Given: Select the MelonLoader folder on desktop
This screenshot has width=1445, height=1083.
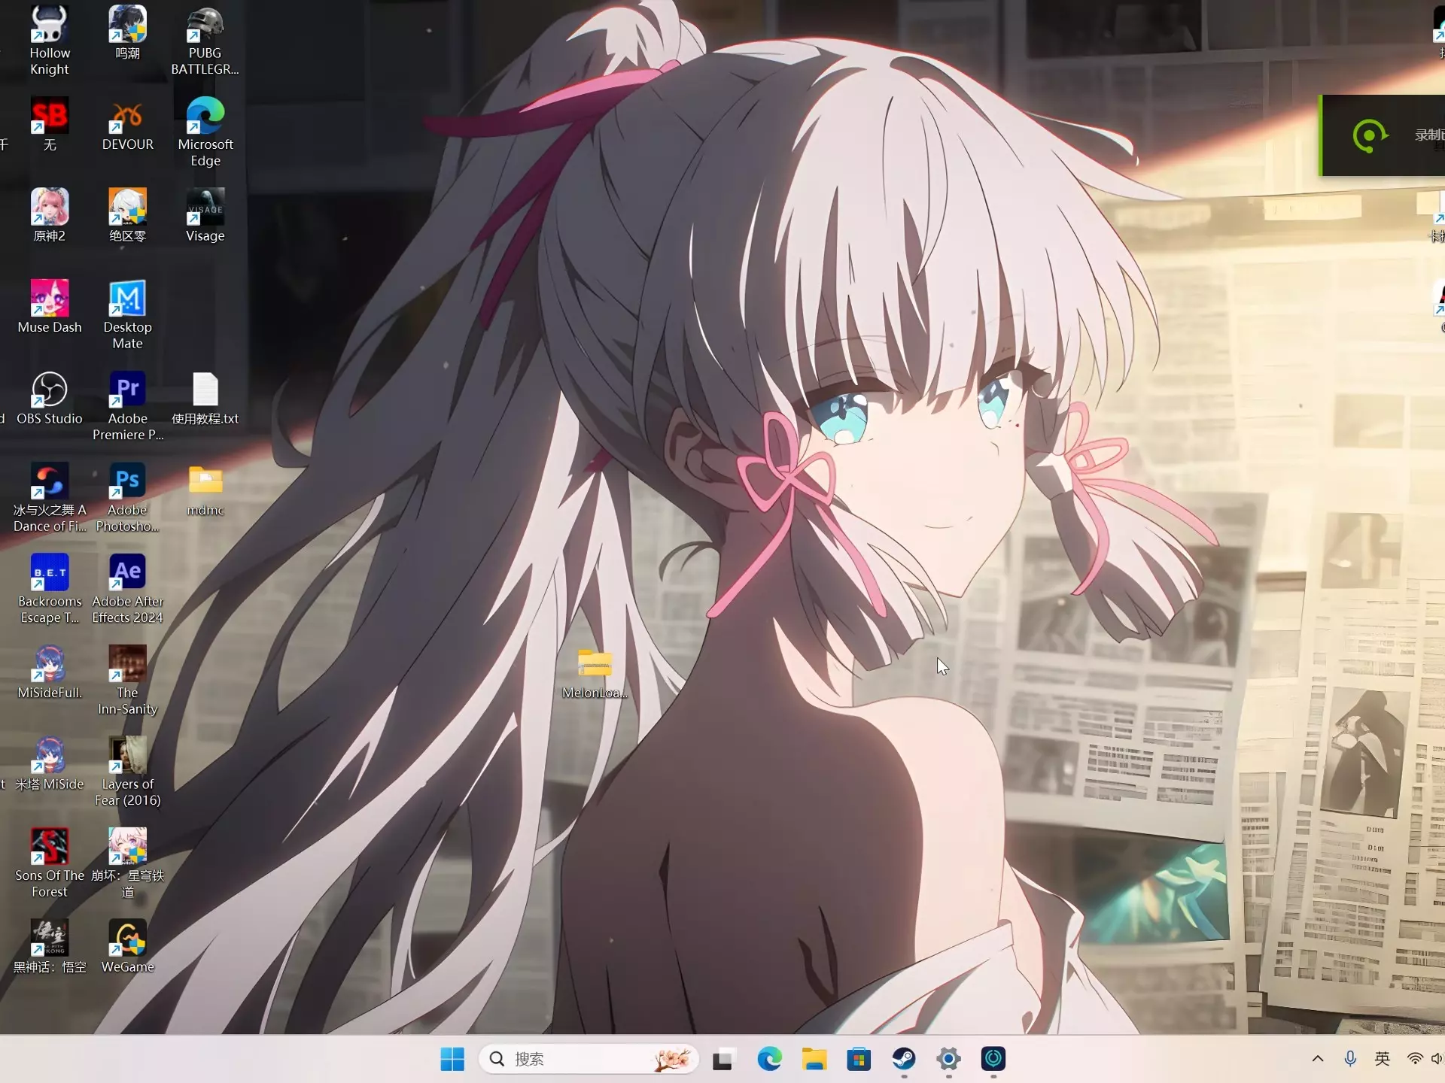Looking at the screenshot, I should tap(595, 664).
